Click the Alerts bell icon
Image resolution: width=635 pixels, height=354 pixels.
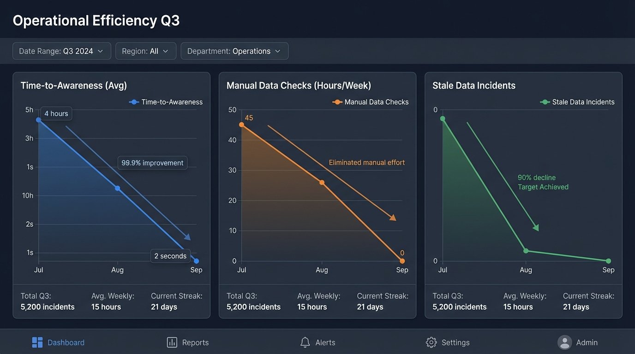point(305,342)
